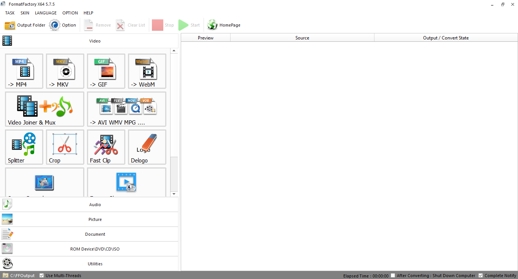Click the film strip Video category icon

pos(7,41)
